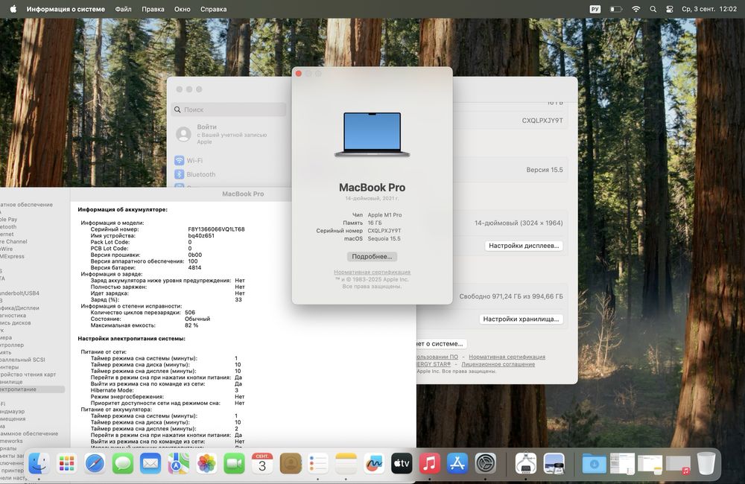Switch input source via РУ indicator

click(595, 9)
